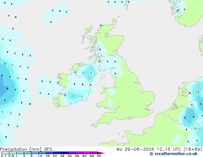203x157 pixels.
Task: Click the 'Precipitation [mm]' title text
Action: pyautogui.click(x=21, y=149)
